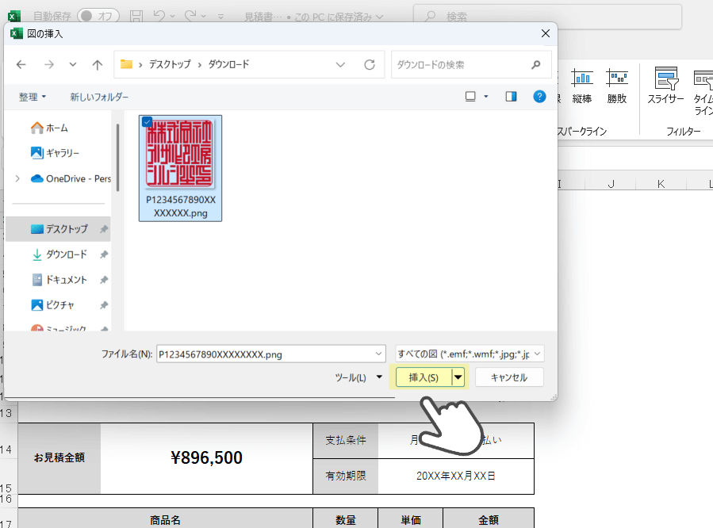Click Excel save icon in title bar

tap(136, 17)
